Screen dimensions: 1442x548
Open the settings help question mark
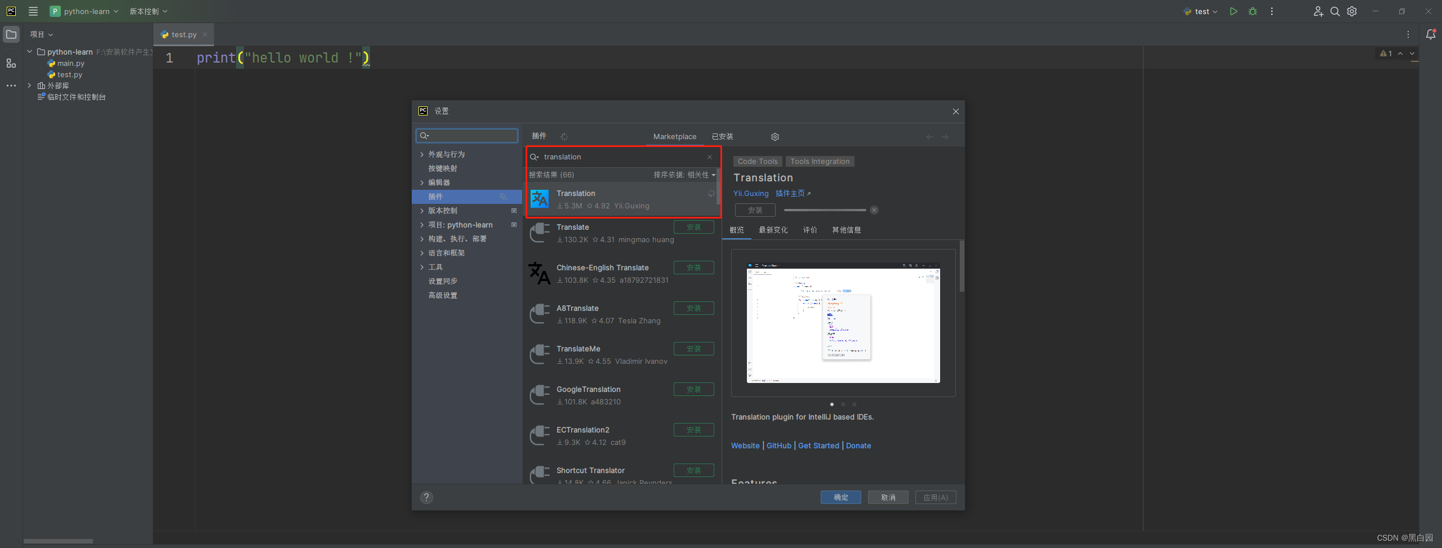[426, 497]
